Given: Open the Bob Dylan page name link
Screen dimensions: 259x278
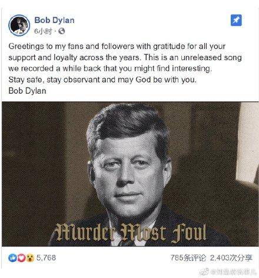Looking at the screenshot, I should click(54, 20).
